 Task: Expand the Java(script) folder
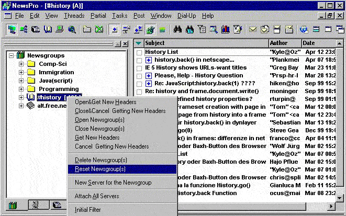pos(21,81)
